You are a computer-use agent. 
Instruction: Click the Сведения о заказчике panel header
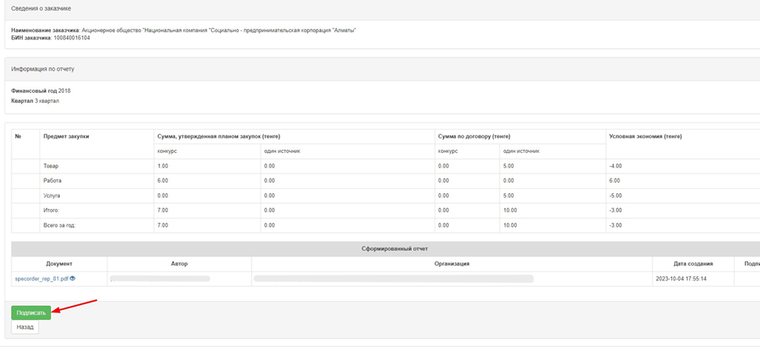41,8
